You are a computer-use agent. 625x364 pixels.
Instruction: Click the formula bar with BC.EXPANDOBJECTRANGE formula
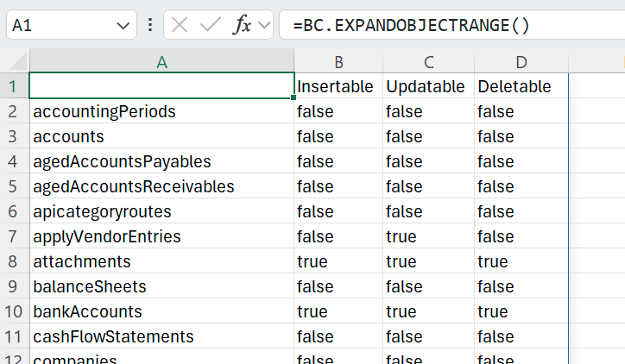coord(449,25)
